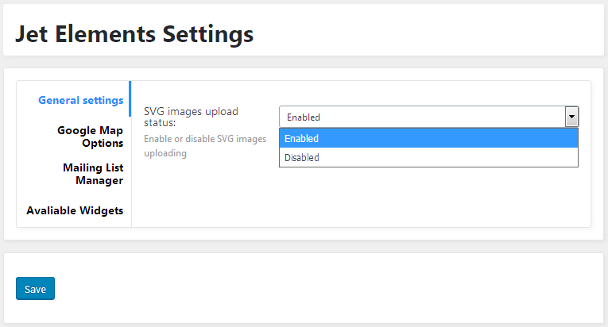Click the 'SVG images upload status:' label
Screen dimensions: 608x327
point(191,117)
